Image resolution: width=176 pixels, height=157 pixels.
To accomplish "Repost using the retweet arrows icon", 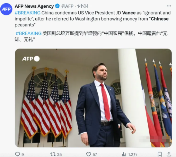I will click(x=53, y=154).
